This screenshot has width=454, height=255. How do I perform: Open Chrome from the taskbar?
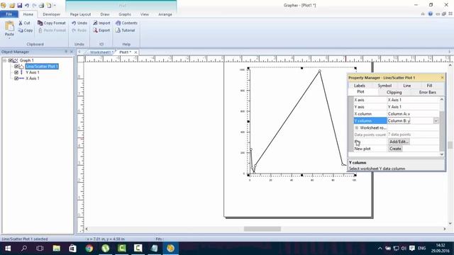(89, 249)
